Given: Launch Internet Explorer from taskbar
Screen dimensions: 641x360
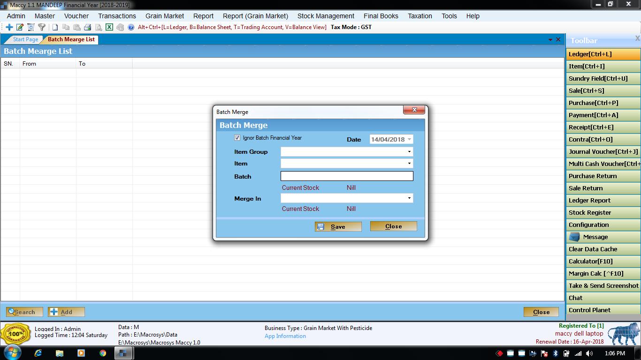Looking at the screenshot, I should click(x=38, y=353).
